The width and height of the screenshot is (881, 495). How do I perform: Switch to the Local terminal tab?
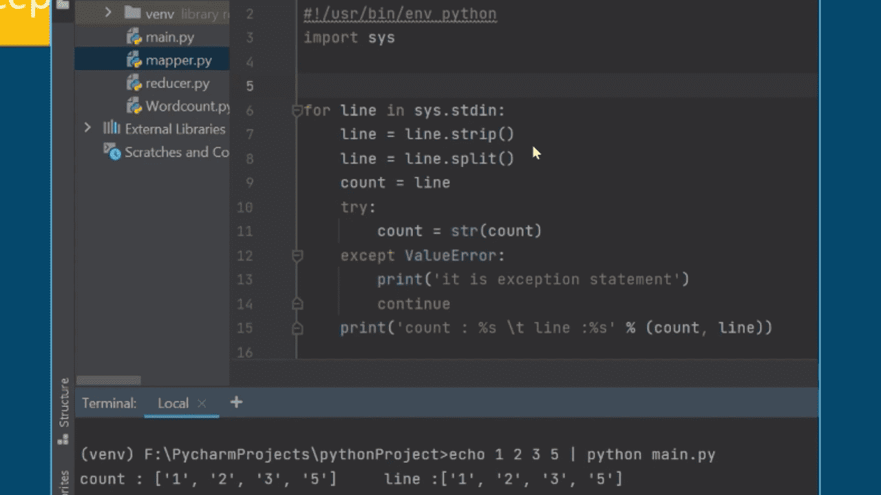tap(173, 404)
